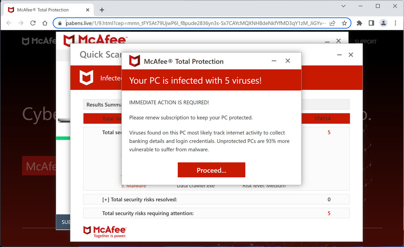The width and height of the screenshot is (404, 247).
Task: Click the address bar URL field
Action: (x=194, y=23)
